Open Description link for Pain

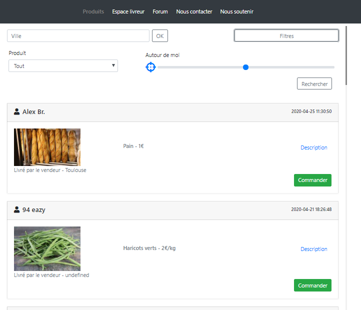[314, 147]
